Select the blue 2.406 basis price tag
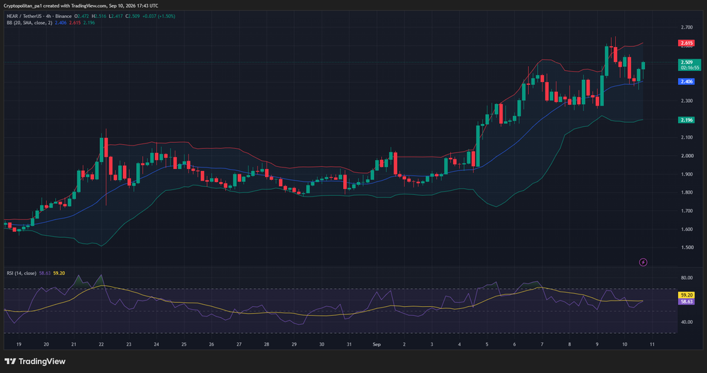Viewport: 707px width, 373px height. pyautogui.click(x=686, y=81)
